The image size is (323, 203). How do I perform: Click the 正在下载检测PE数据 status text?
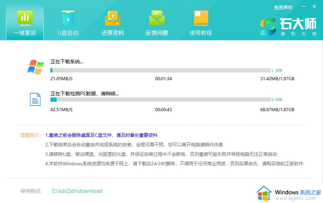[85, 94]
